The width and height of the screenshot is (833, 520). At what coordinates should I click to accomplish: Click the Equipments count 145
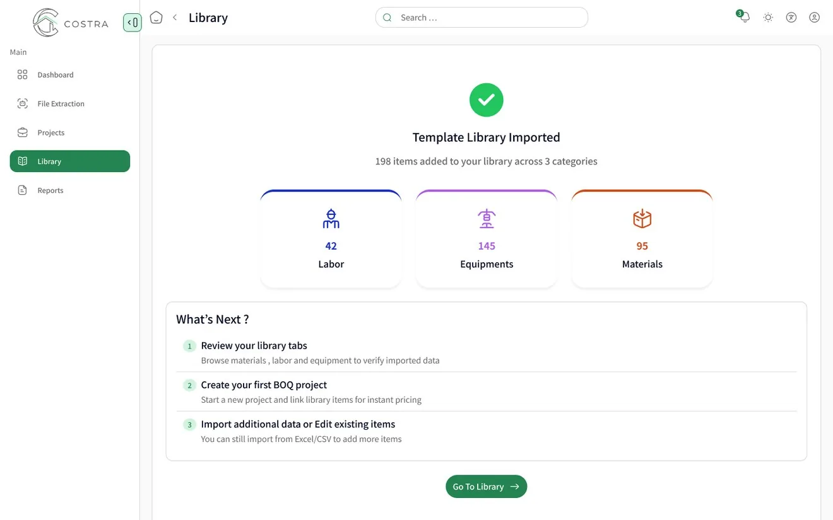click(x=487, y=246)
